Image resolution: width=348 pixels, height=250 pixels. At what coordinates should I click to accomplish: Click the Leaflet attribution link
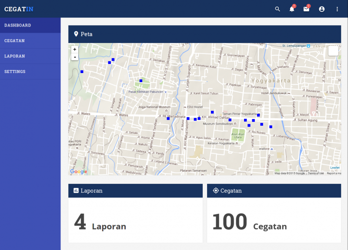[x=335, y=167]
